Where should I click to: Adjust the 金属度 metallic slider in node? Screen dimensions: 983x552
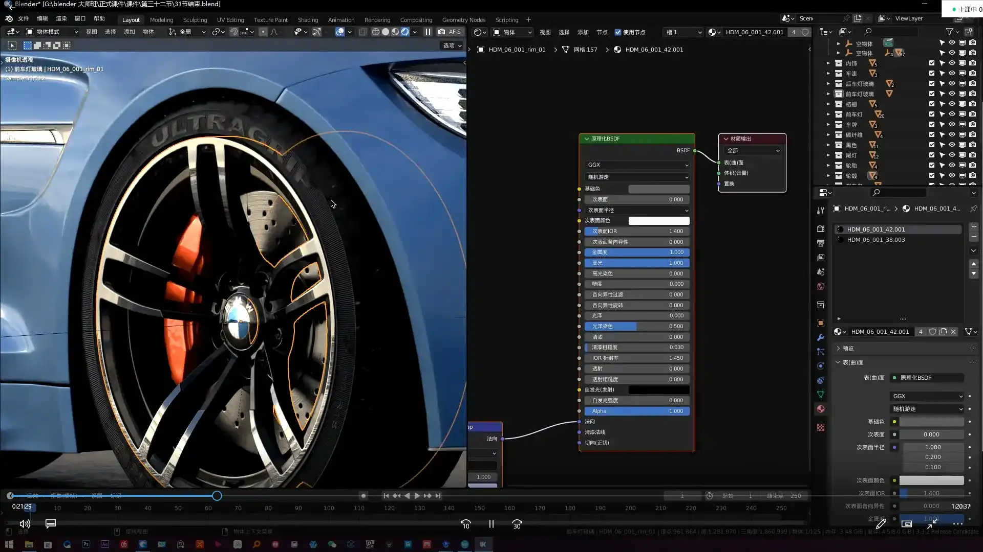(x=637, y=252)
